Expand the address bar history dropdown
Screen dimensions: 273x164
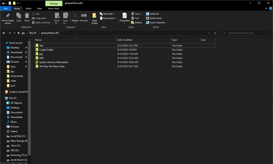point(209,33)
